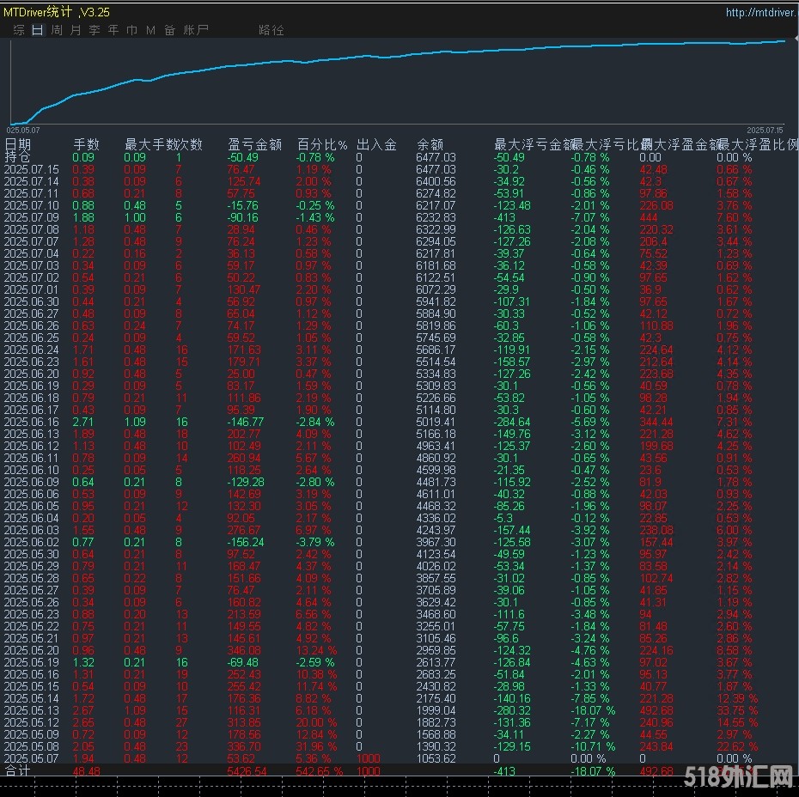View 年 yearly statistics
799x797 pixels.
click(x=113, y=29)
